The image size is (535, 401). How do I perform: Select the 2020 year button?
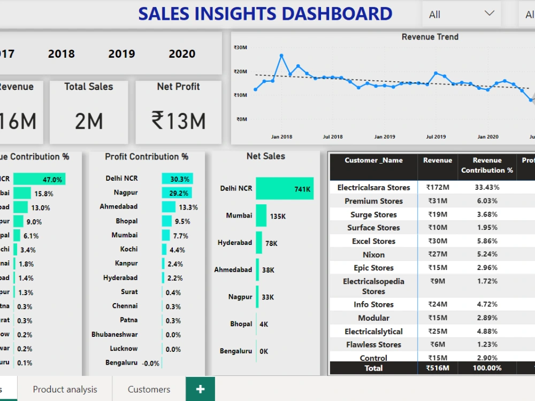pos(181,53)
